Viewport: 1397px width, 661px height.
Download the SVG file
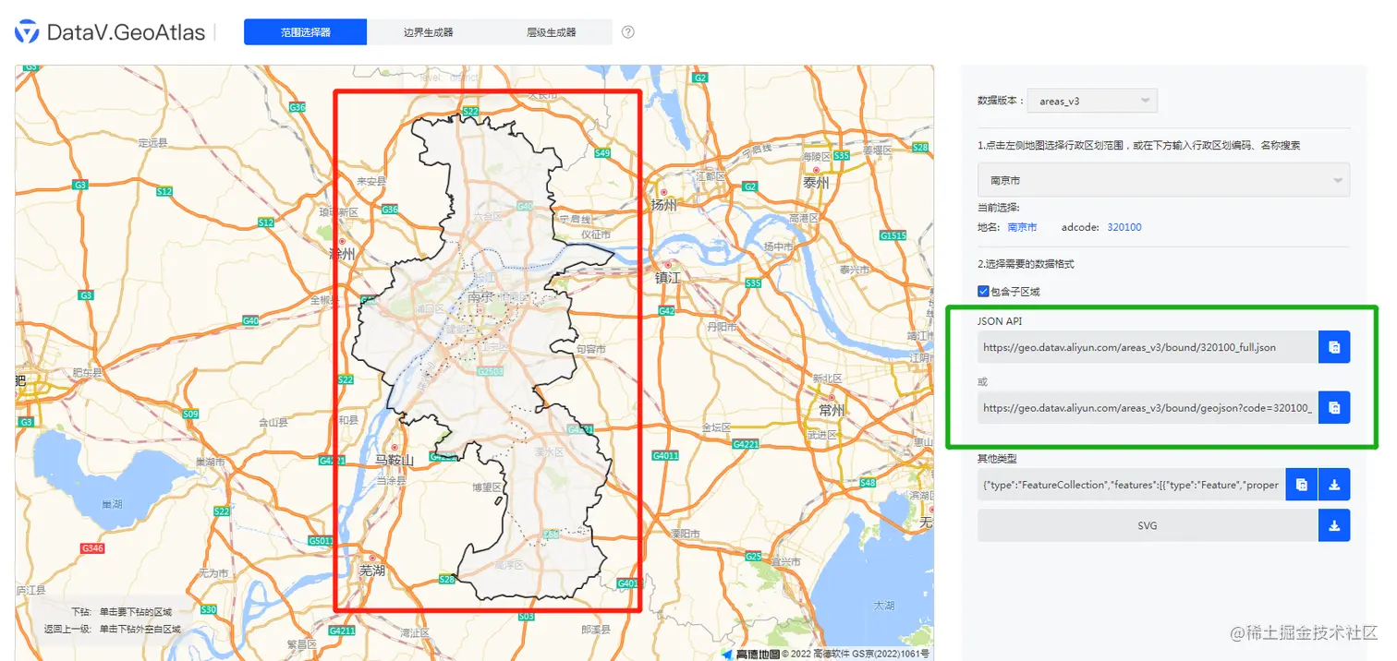pos(1334,525)
